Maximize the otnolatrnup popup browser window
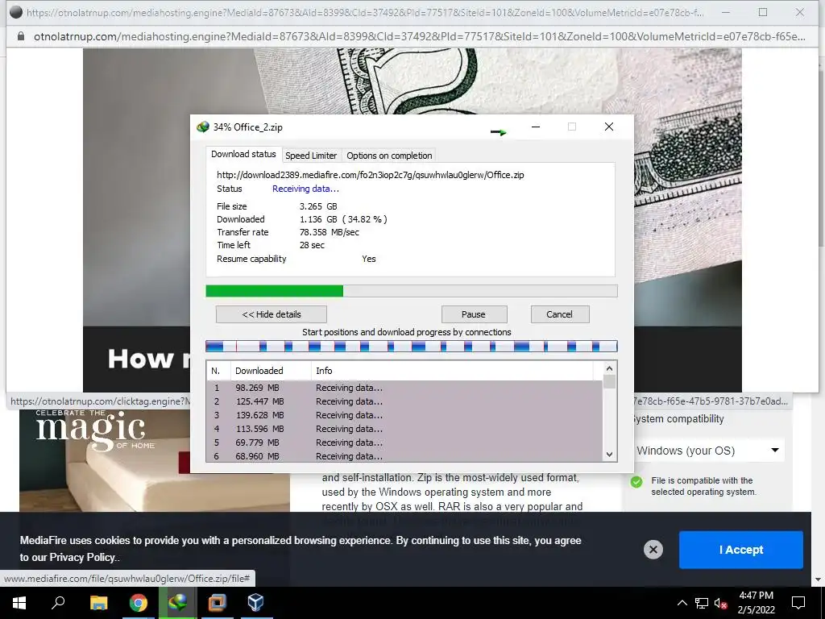 point(763,12)
